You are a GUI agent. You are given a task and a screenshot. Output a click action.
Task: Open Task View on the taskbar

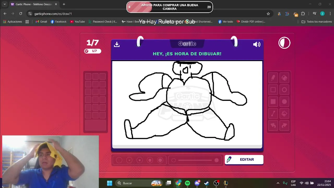pos(168,183)
